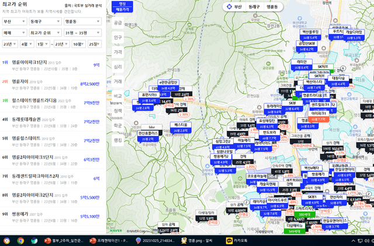Screen dimensions: 374x246
Task: Open the 거래 map sidebar tab
Action: [x=118, y=81]
